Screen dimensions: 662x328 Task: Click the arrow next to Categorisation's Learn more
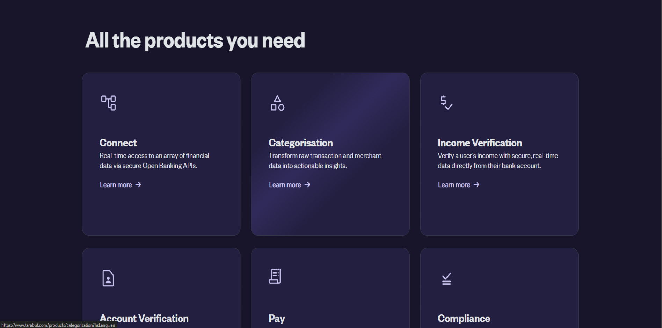point(307,185)
